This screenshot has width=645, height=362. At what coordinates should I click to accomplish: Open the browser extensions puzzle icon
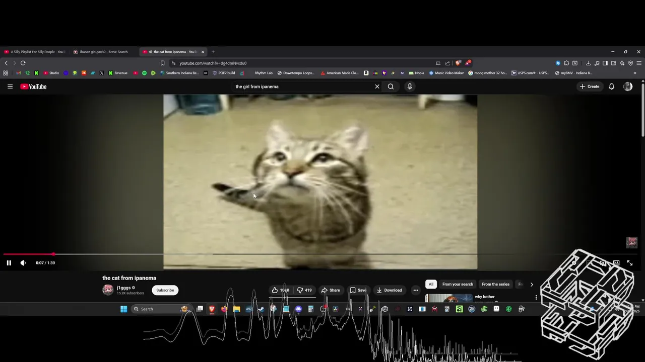click(566, 63)
